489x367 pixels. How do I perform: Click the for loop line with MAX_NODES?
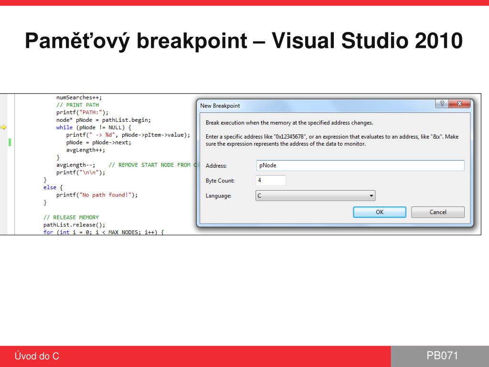[x=104, y=232]
